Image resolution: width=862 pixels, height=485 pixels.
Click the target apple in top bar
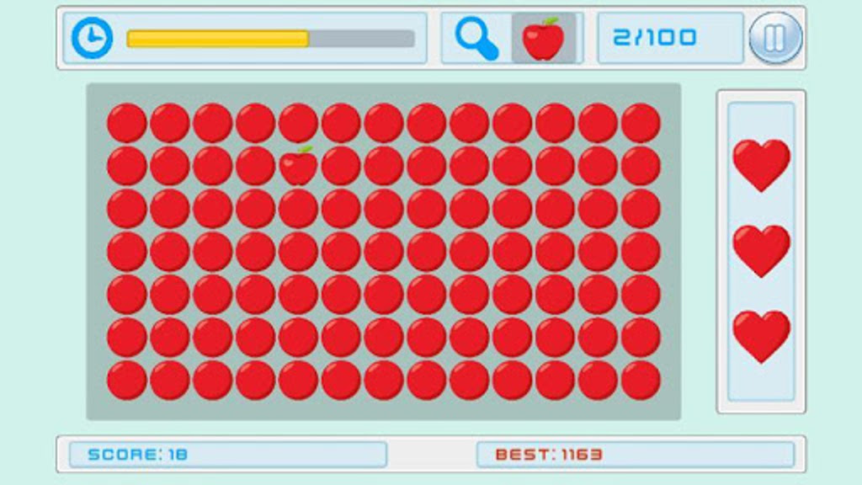pos(543,38)
